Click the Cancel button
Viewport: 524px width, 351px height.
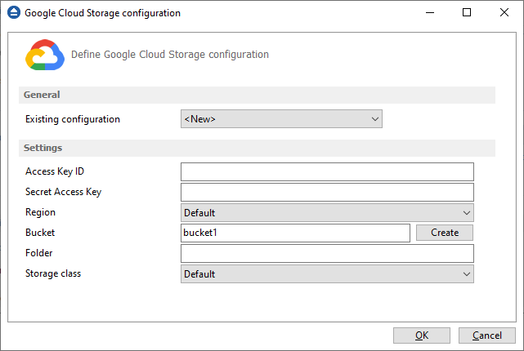[487, 335]
